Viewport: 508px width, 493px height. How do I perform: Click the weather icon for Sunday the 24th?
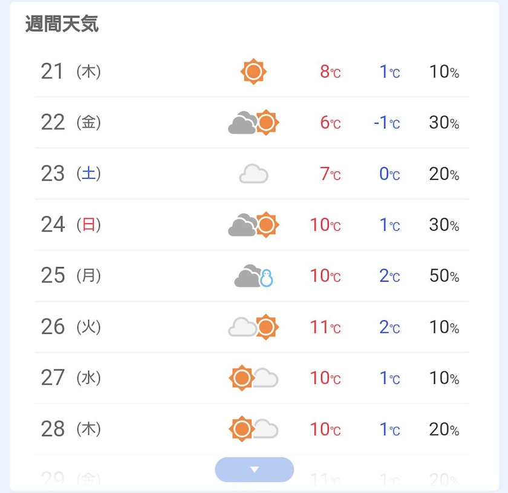[253, 225]
